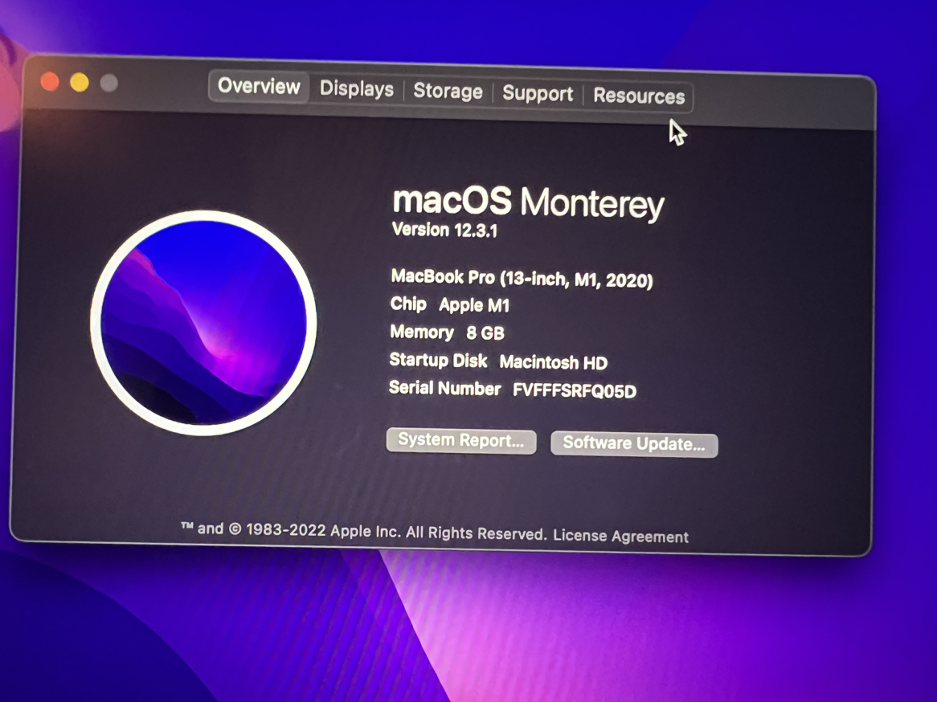The height and width of the screenshot is (702, 937).
Task: Click the Chip label
Action: click(x=408, y=304)
